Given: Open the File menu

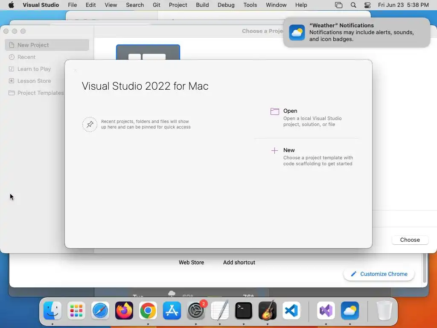Looking at the screenshot, I should click(73, 5).
